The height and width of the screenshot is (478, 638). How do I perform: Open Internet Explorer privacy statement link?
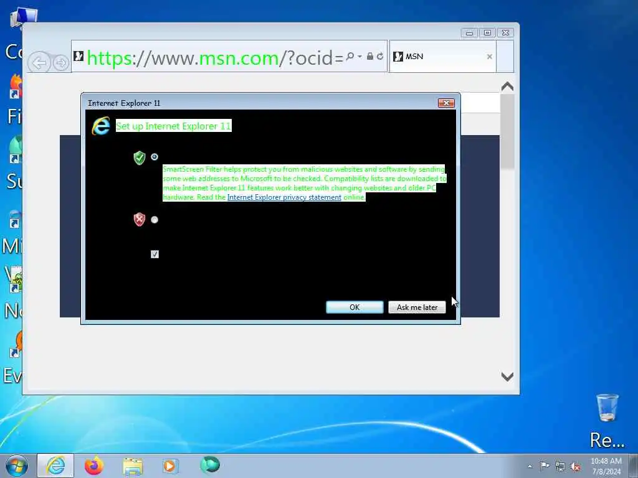pos(284,197)
